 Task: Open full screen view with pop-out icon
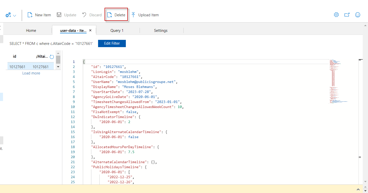coord(347,15)
